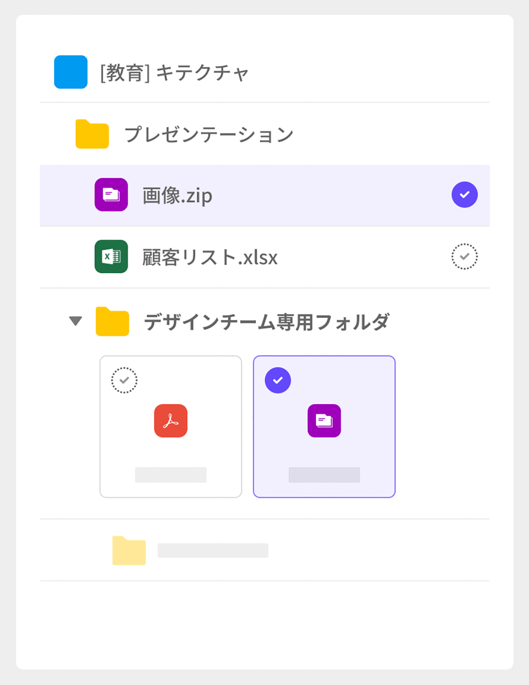529x685 pixels.
Task: Check the PDF card dotted selection circle
Action: point(124,380)
